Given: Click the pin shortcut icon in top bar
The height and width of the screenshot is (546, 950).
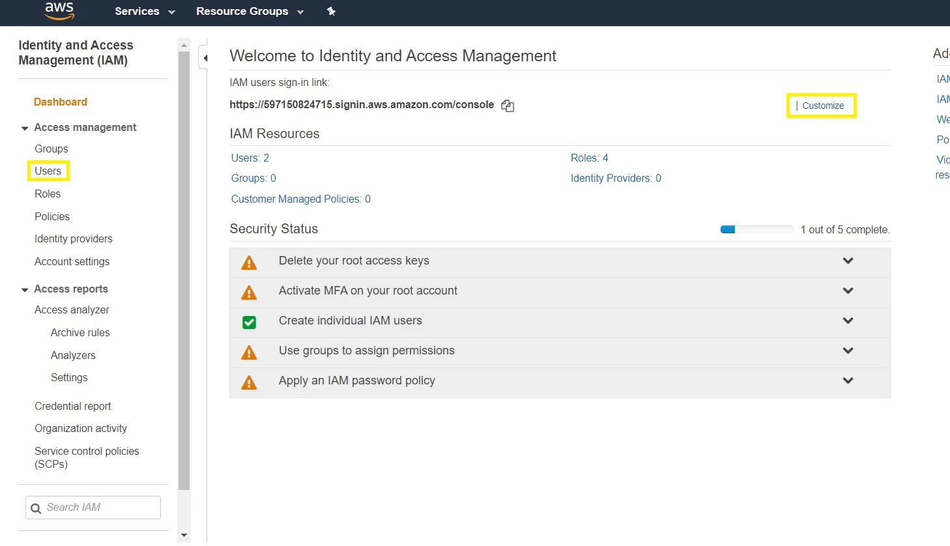Looking at the screenshot, I should tap(331, 11).
